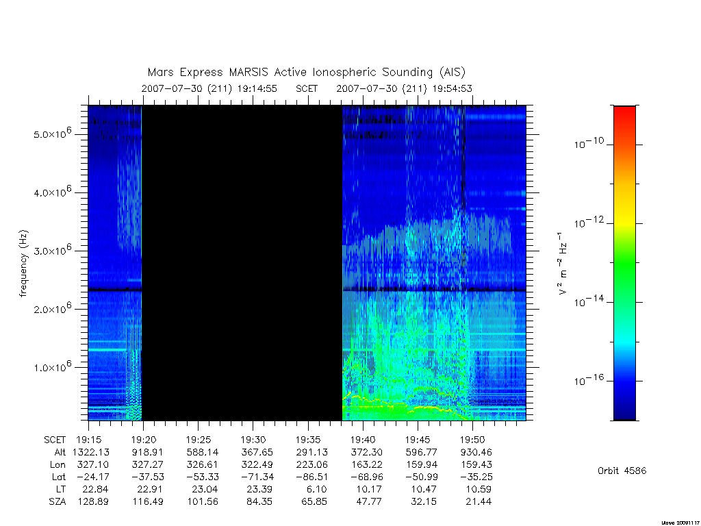Screen dimensions: 701x526
Task: Select the 19:40 SCET tick label
Action: [x=363, y=440]
